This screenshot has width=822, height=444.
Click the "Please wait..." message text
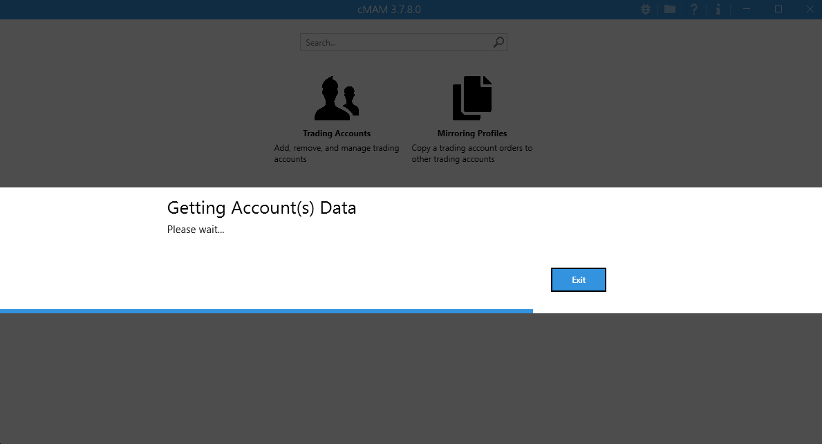click(196, 230)
